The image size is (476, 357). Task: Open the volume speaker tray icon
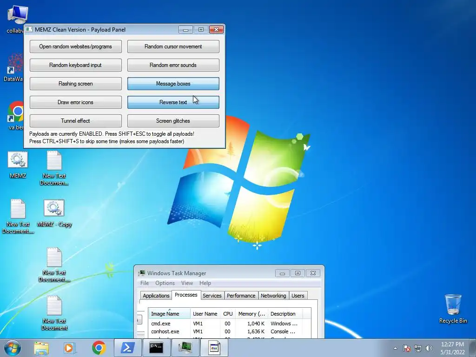429,348
